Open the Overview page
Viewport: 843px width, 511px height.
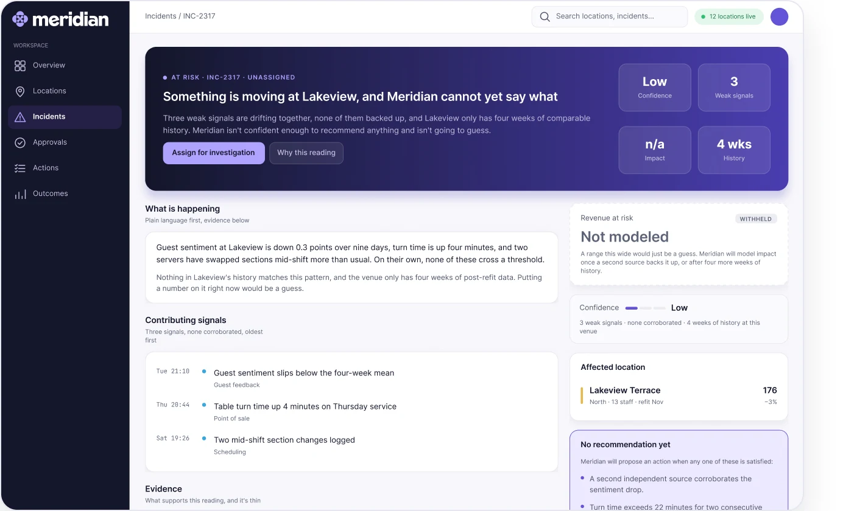click(65, 65)
